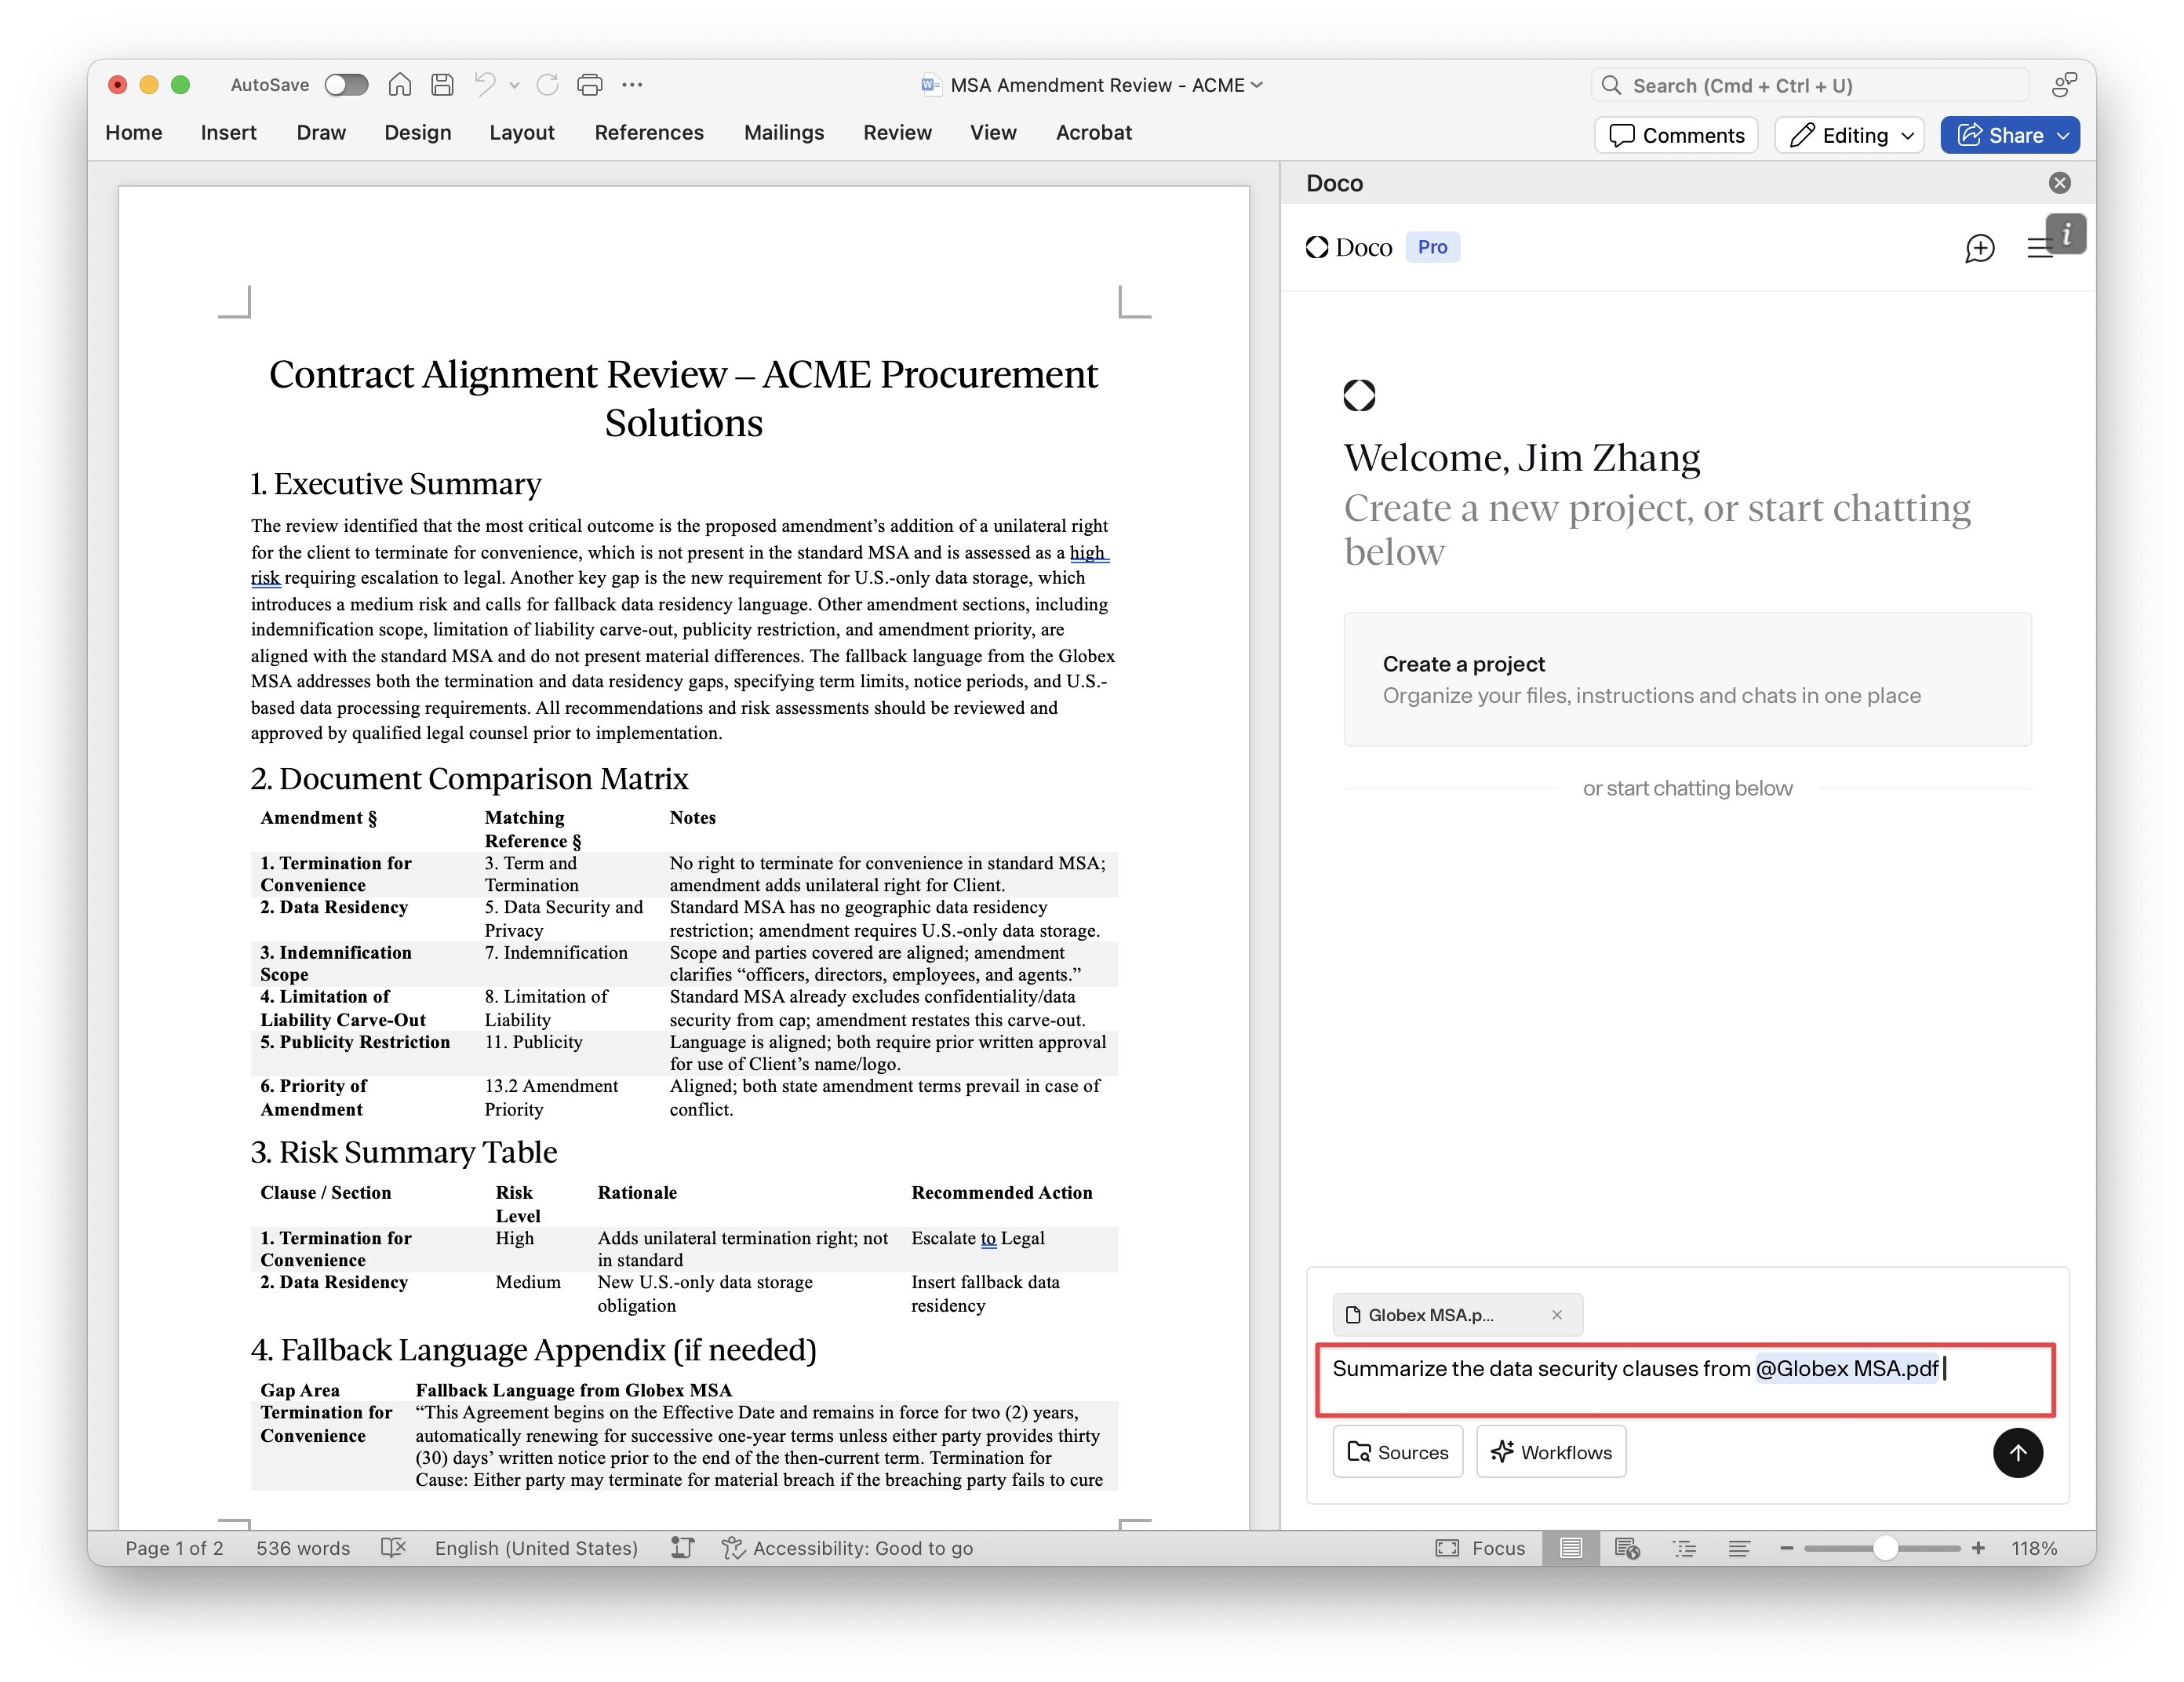Viewport: 2184px width, 1682px height.
Task: Click the Workflows button
Action: (x=1551, y=1452)
